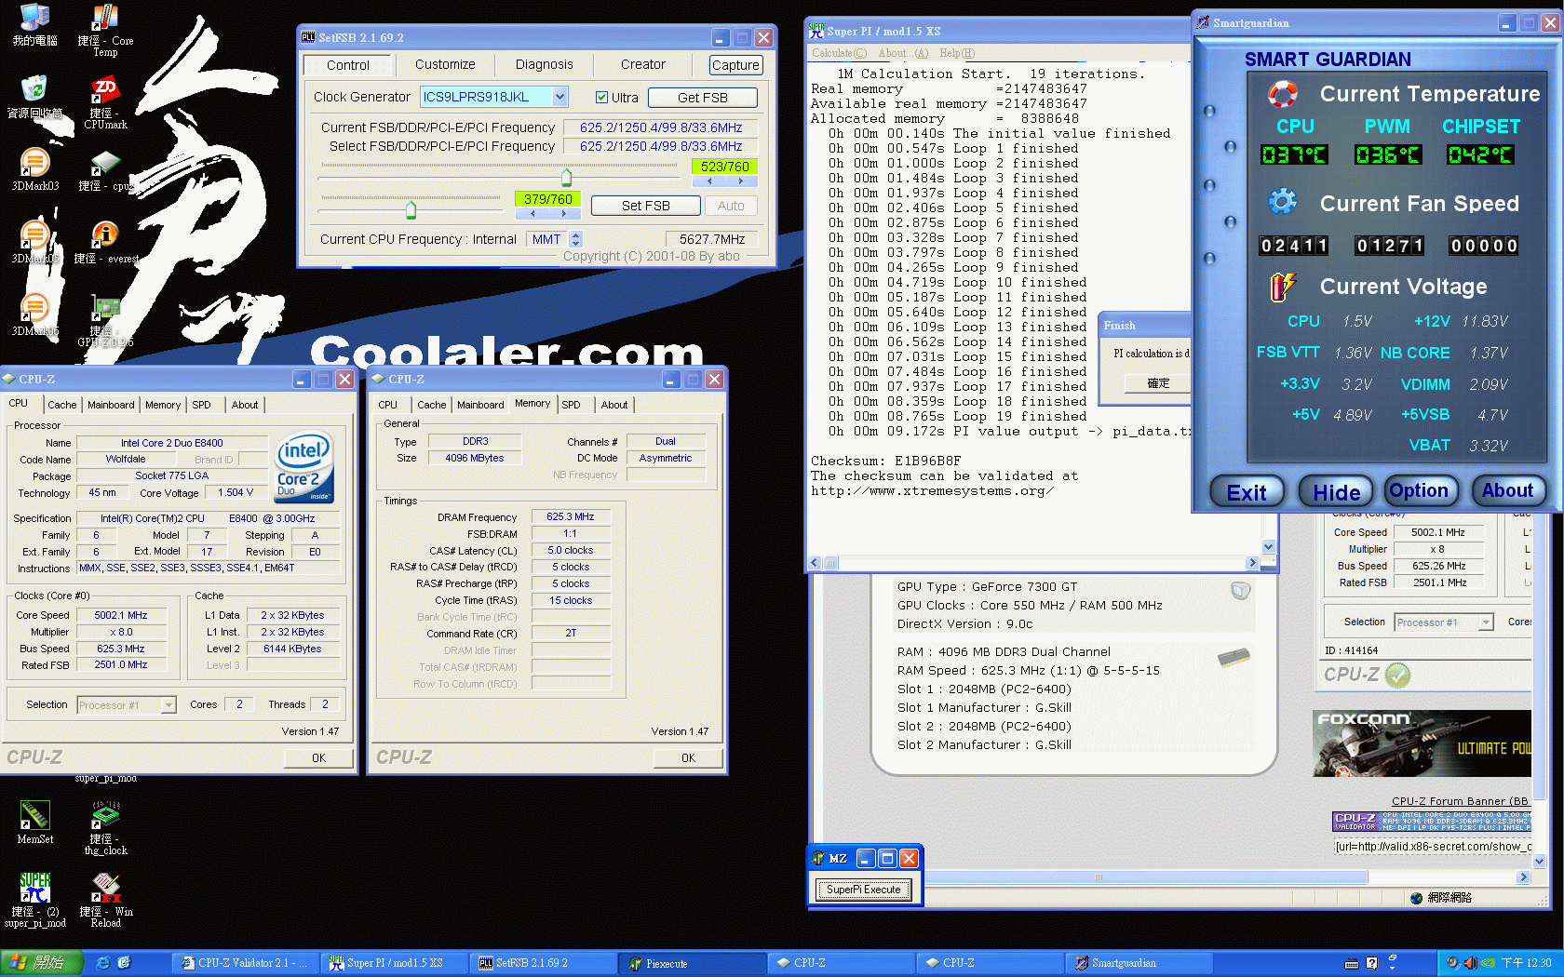
Task: Toggle the Ultra checkbox in SetFSB
Action: [x=601, y=98]
